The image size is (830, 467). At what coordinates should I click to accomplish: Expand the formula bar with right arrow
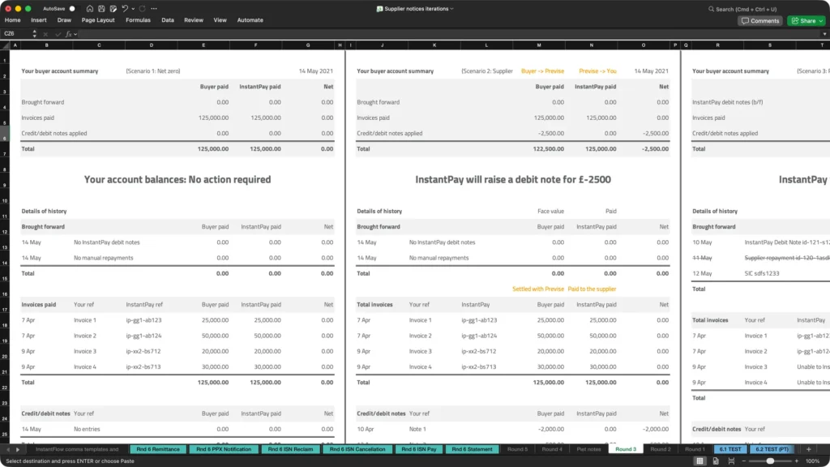[x=824, y=34]
